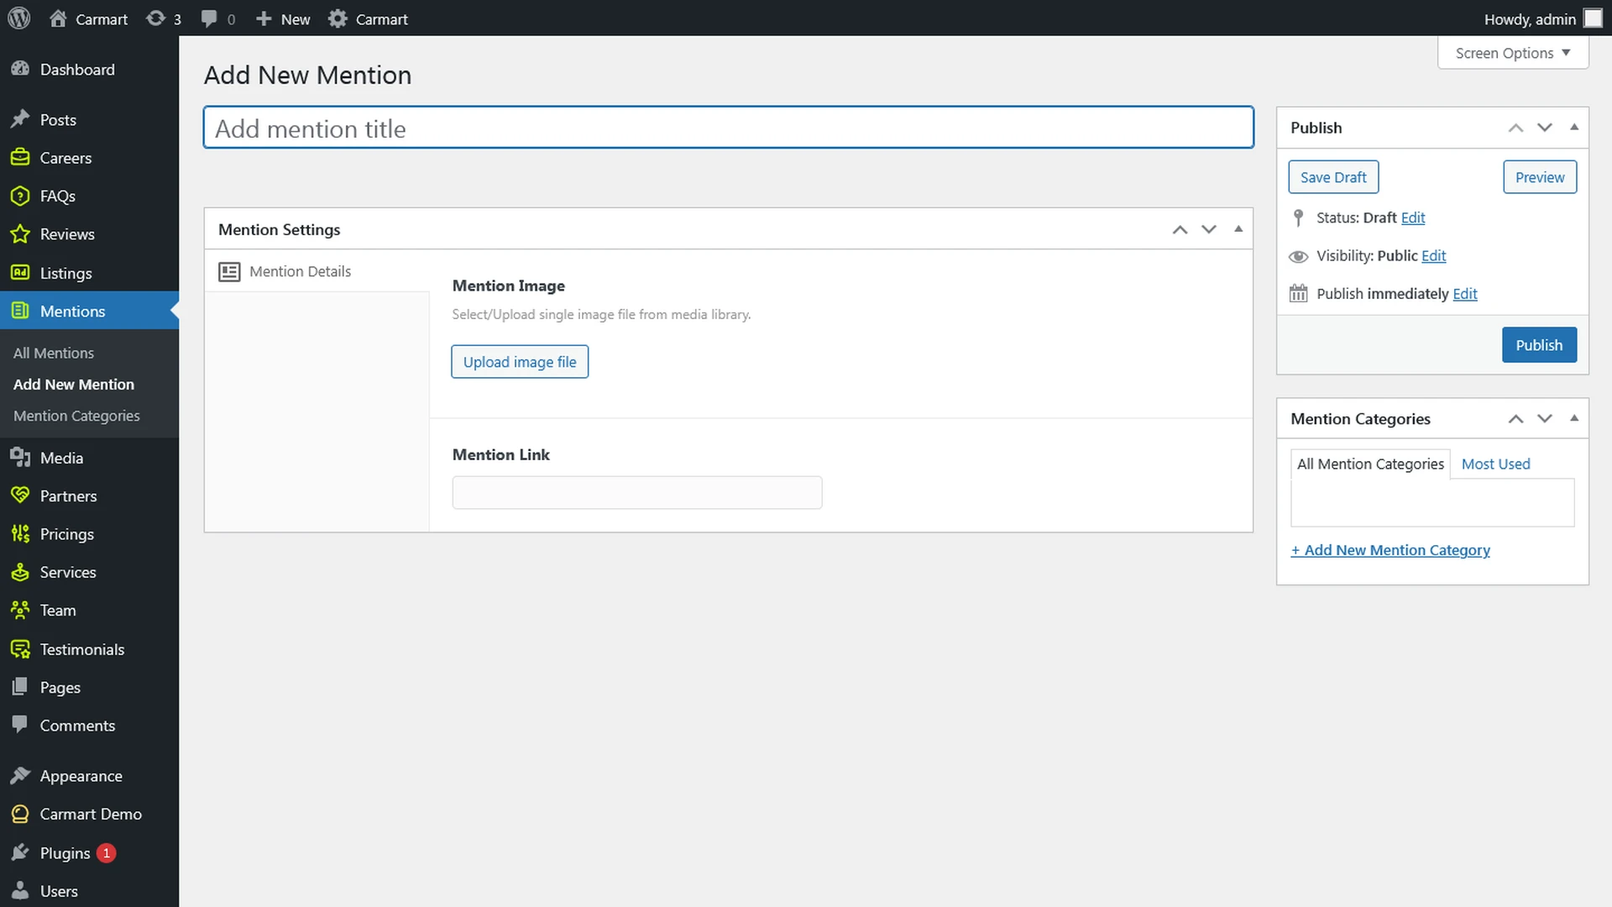Click the Appearance brush icon

pos(20,775)
